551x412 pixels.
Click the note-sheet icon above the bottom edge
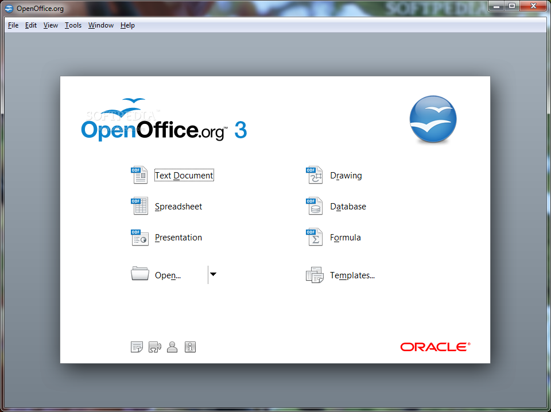pos(137,347)
